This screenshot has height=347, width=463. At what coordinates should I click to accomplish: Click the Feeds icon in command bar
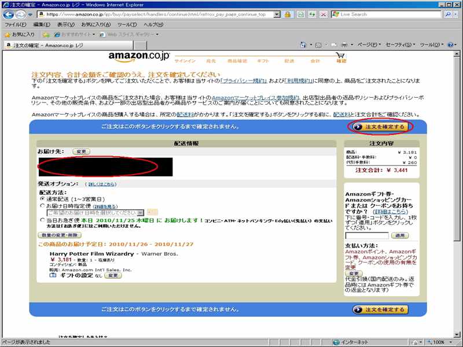318,45
